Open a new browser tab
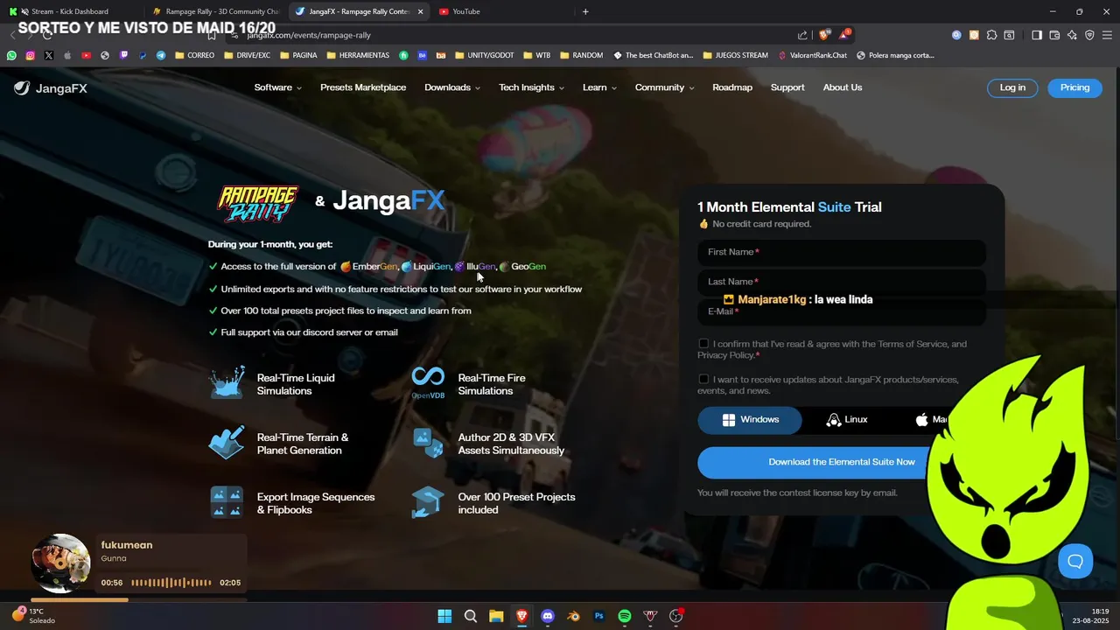Viewport: 1120px width, 630px height. 585,11
